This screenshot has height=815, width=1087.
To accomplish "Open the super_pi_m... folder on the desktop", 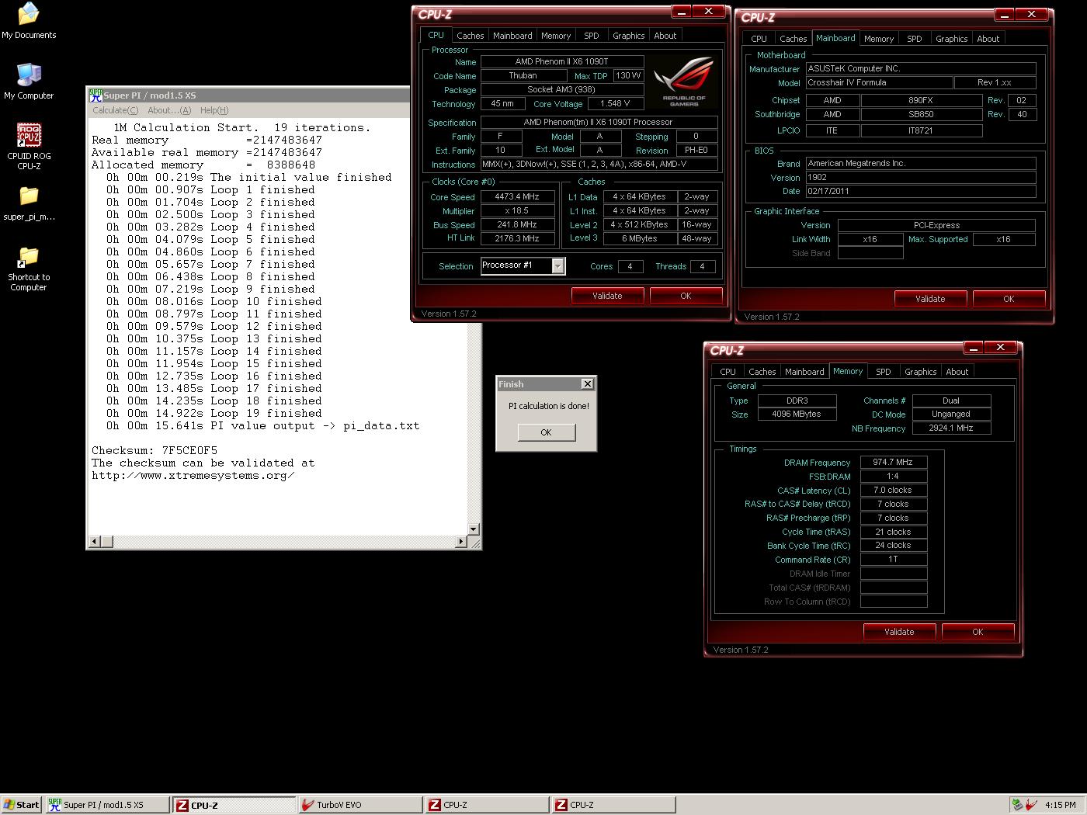I will point(29,203).
